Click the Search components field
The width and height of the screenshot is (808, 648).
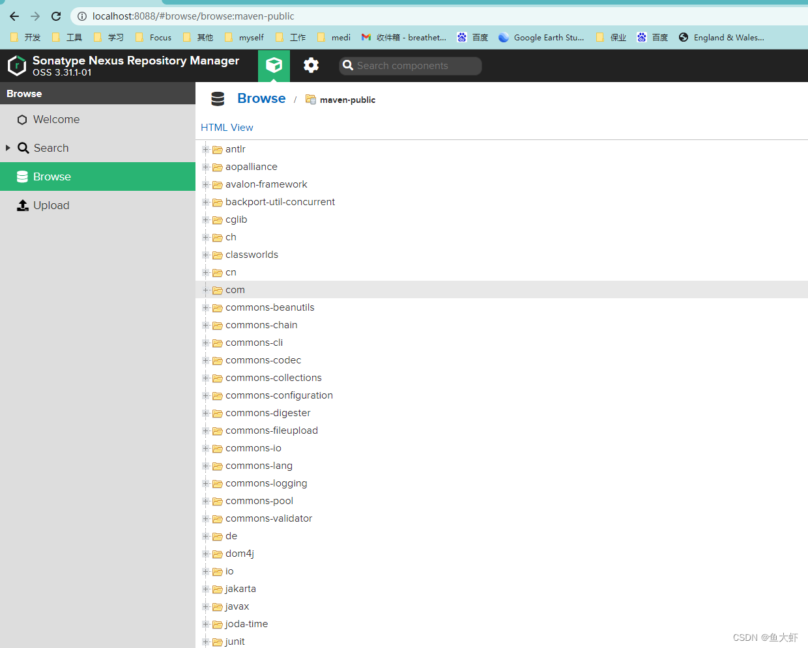pyautogui.click(x=411, y=66)
